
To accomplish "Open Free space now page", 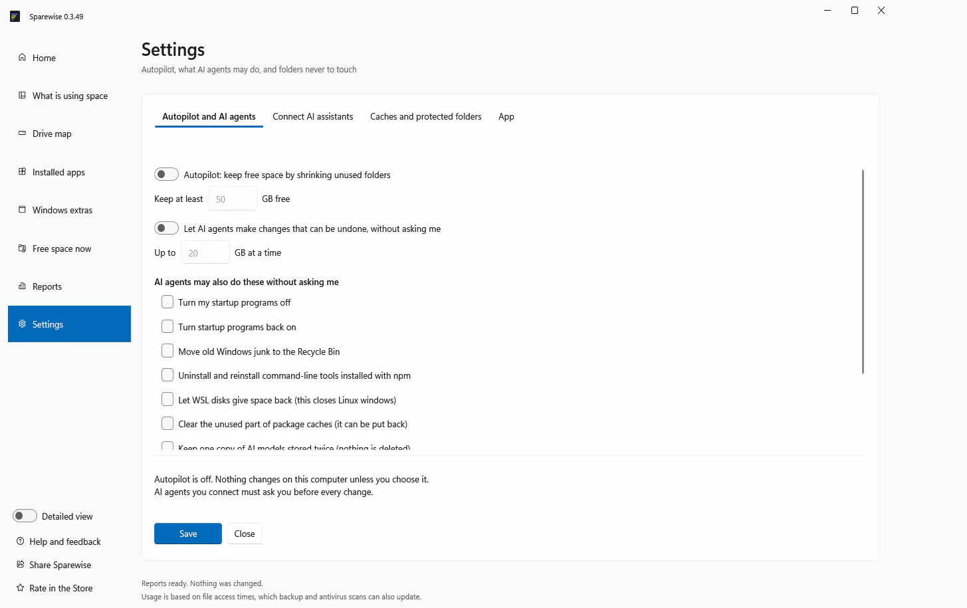I will point(69,249).
